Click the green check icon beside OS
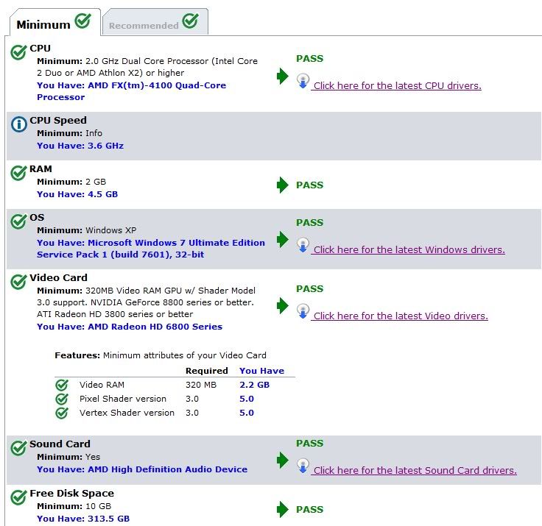This screenshot has height=526, width=542. click(19, 221)
